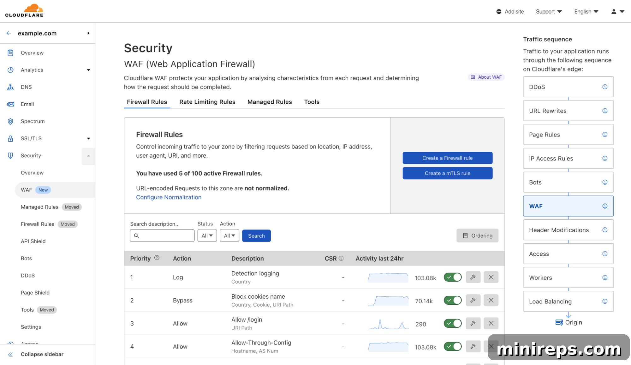The image size is (631, 365).
Task: Click the Overview document icon in sidebar
Action: (10, 53)
